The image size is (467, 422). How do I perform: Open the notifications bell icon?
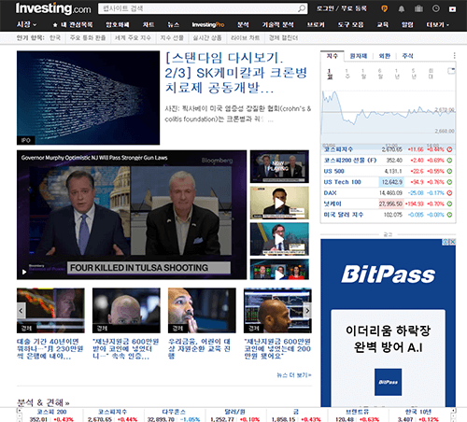(402, 8)
